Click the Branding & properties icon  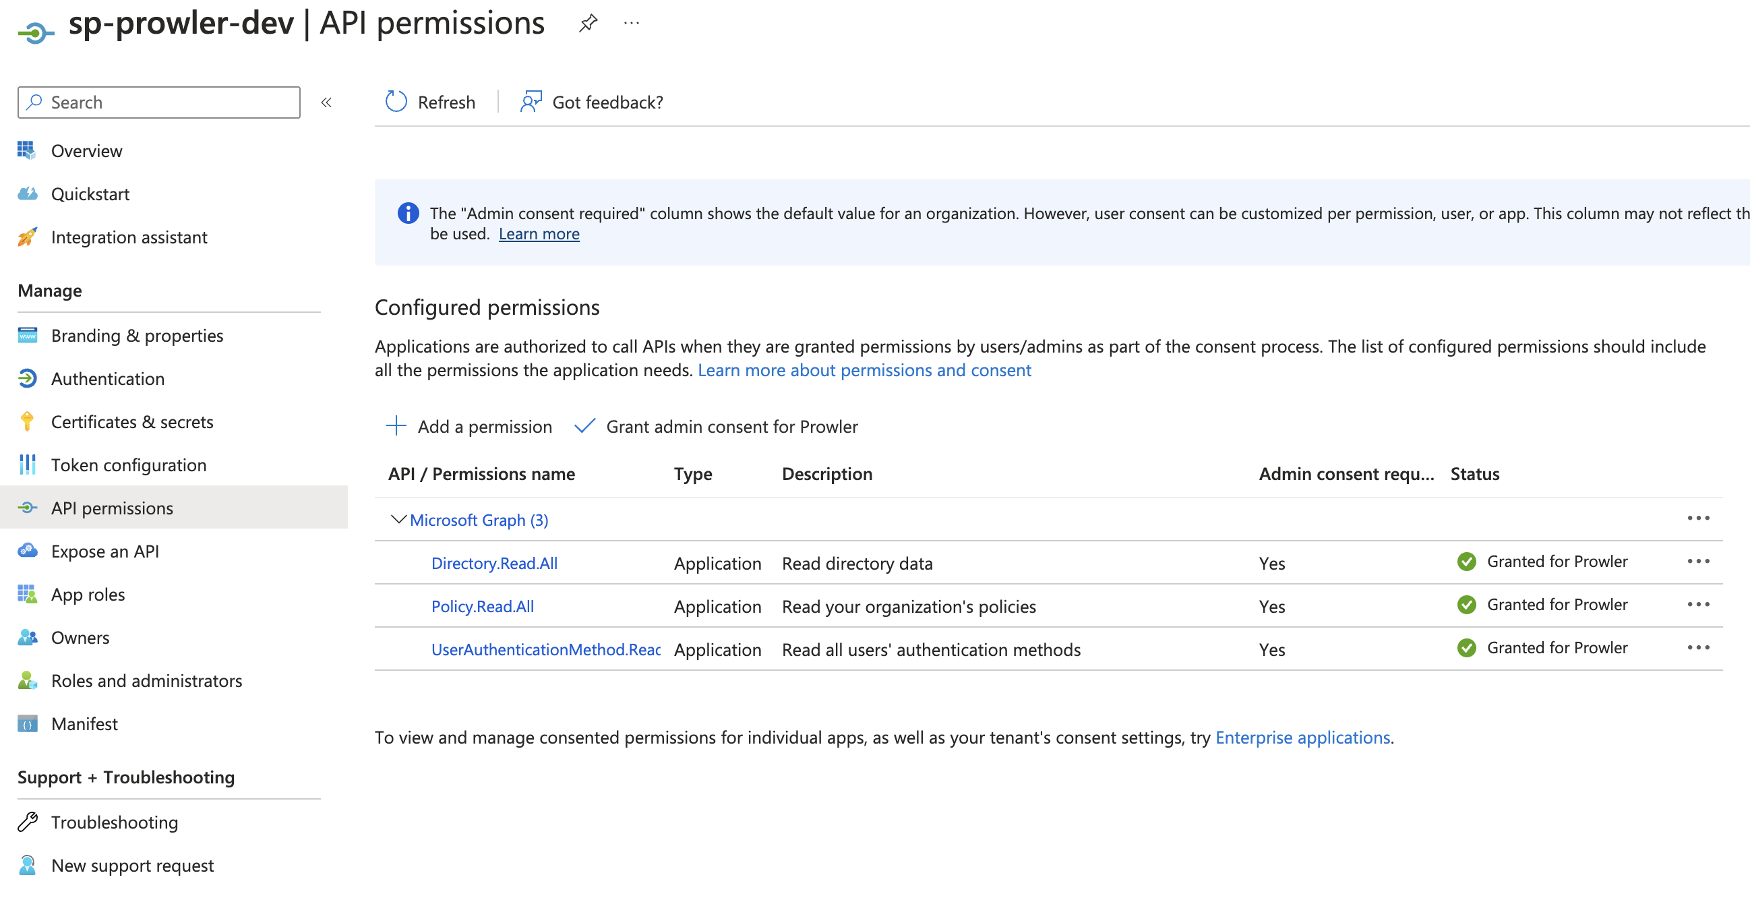(x=27, y=335)
